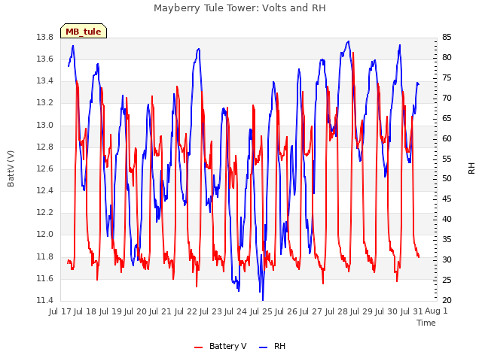Click the Jul 30 date tick label
Image resolution: width=482 pixels, height=361 pixels.
pos(386,311)
